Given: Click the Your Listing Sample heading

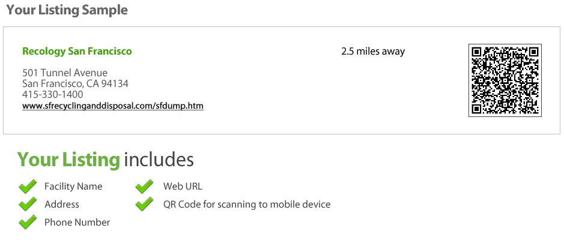Looking at the screenshot, I should pyautogui.click(x=67, y=10).
